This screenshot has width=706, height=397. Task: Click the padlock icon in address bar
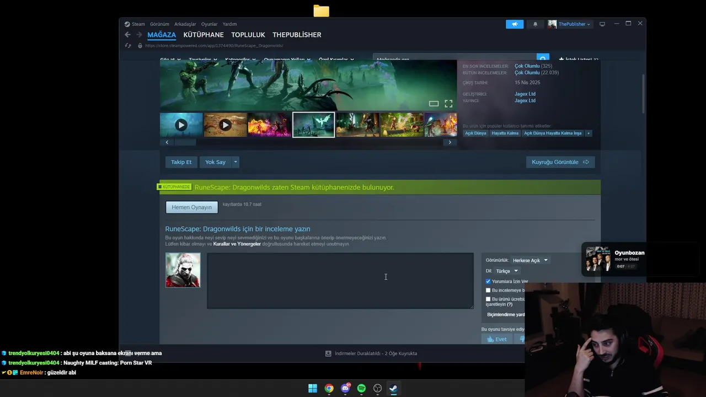(x=140, y=46)
